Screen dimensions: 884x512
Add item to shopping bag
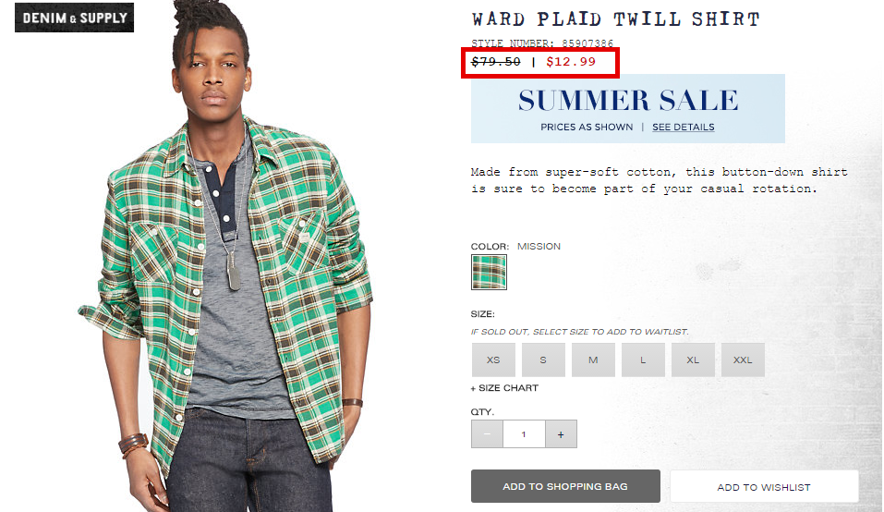[565, 486]
